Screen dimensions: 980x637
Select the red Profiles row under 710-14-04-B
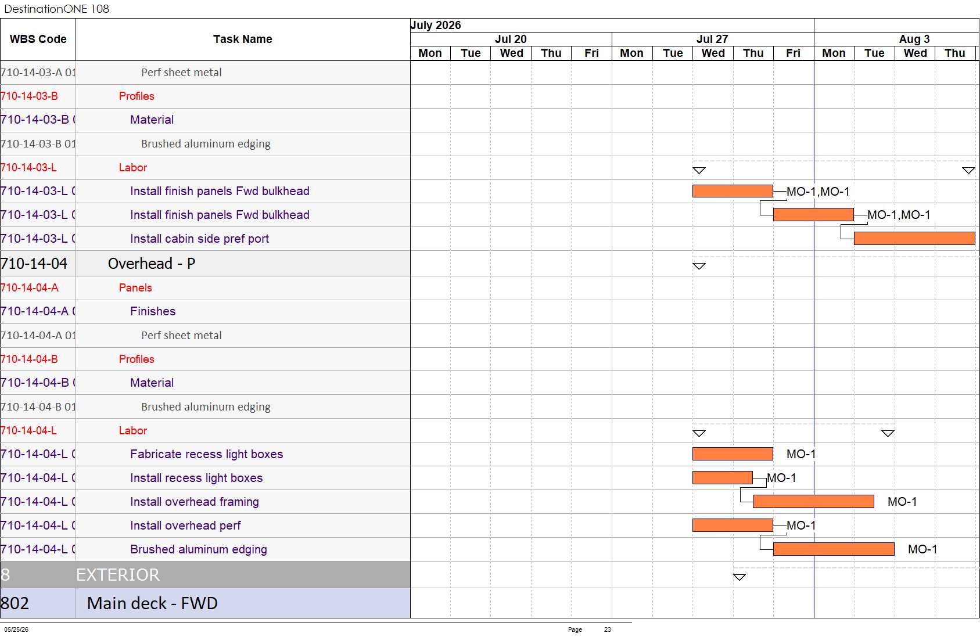click(x=205, y=359)
